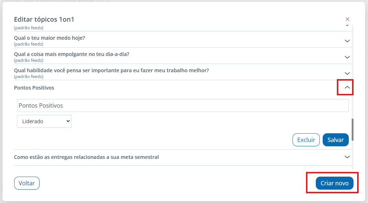Click the Pontos Positivos section header text
The height and width of the screenshot is (203, 368).
[x=34, y=88]
